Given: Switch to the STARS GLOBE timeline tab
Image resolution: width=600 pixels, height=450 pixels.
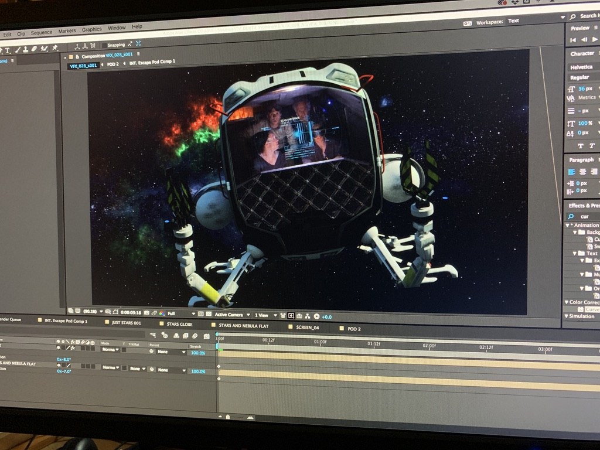Looking at the screenshot, I should (179, 324).
